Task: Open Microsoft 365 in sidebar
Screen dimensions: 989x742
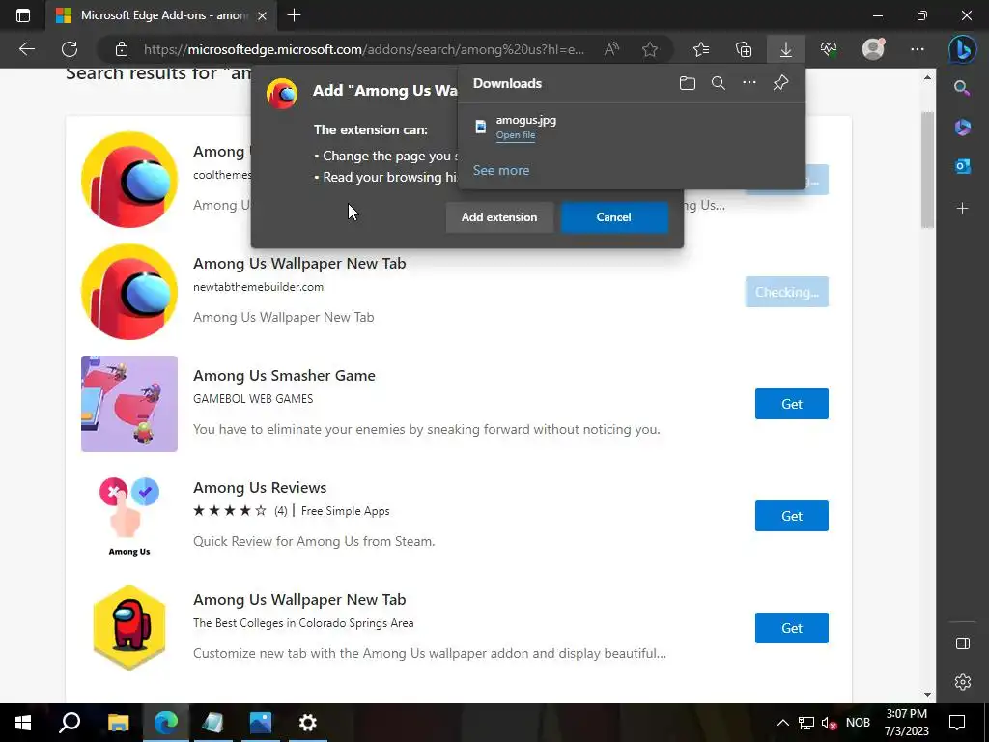Action: pos(962,127)
